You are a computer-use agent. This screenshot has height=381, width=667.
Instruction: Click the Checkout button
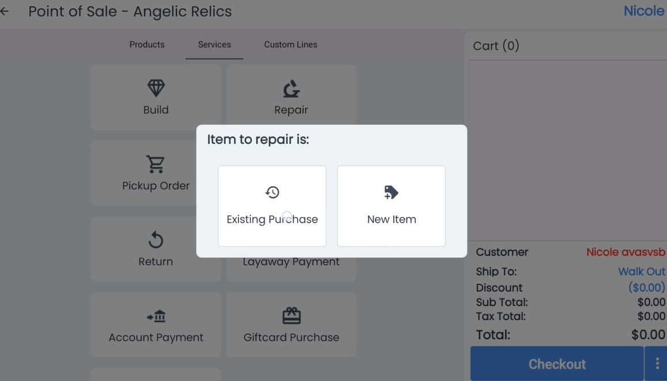pyautogui.click(x=557, y=364)
